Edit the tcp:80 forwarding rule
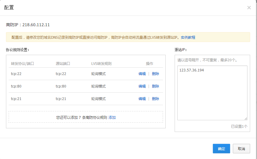This screenshot has height=159, width=257. click(x=142, y=86)
